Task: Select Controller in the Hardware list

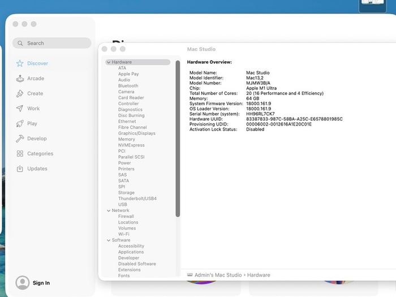Action: click(x=128, y=104)
